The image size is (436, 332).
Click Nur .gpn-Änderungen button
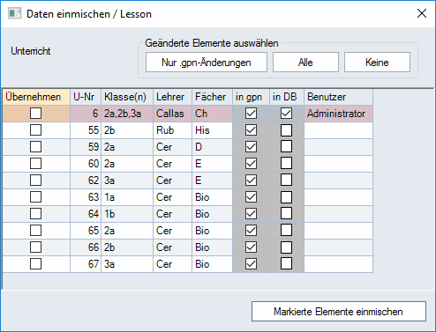click(207, 63)
